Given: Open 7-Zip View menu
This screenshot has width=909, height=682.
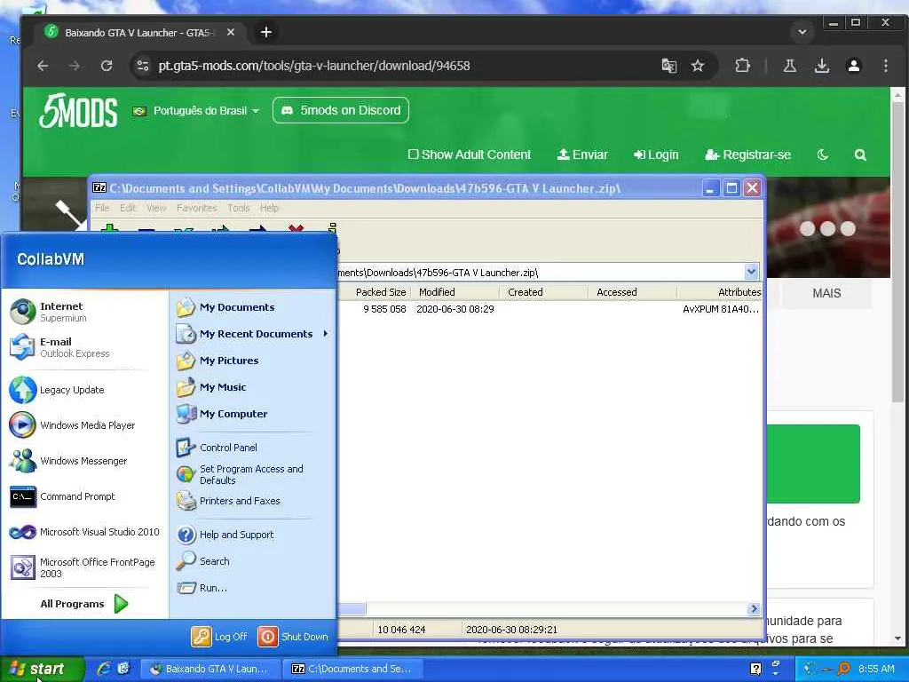Looking at the screenshot, I should pos(156,208).
